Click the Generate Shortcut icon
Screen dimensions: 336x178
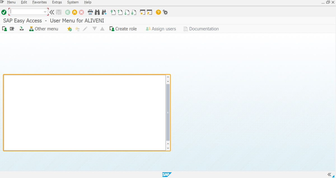coord(150,12)
